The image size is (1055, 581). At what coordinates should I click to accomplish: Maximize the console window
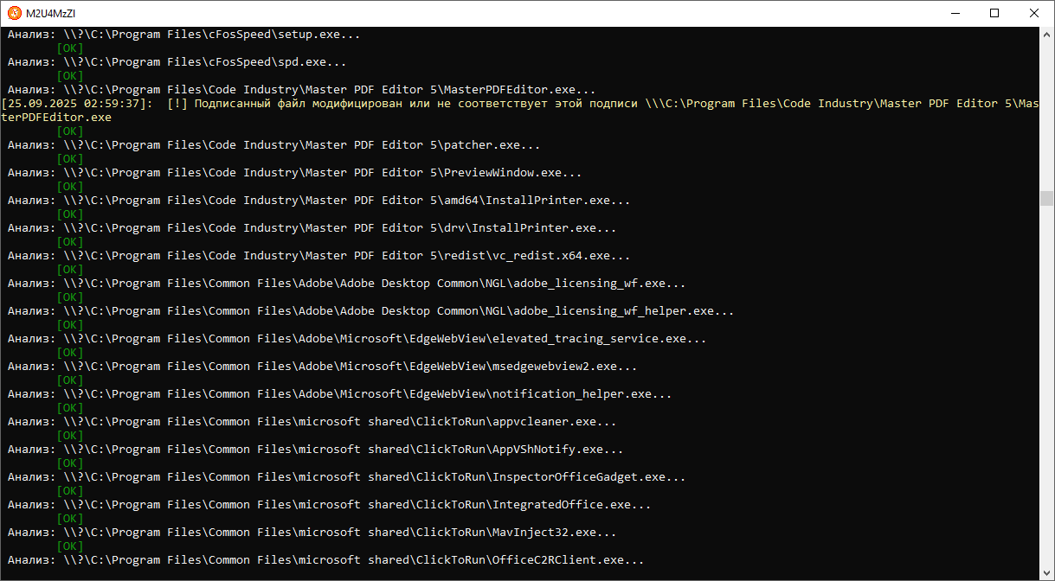tap(995, 13)
